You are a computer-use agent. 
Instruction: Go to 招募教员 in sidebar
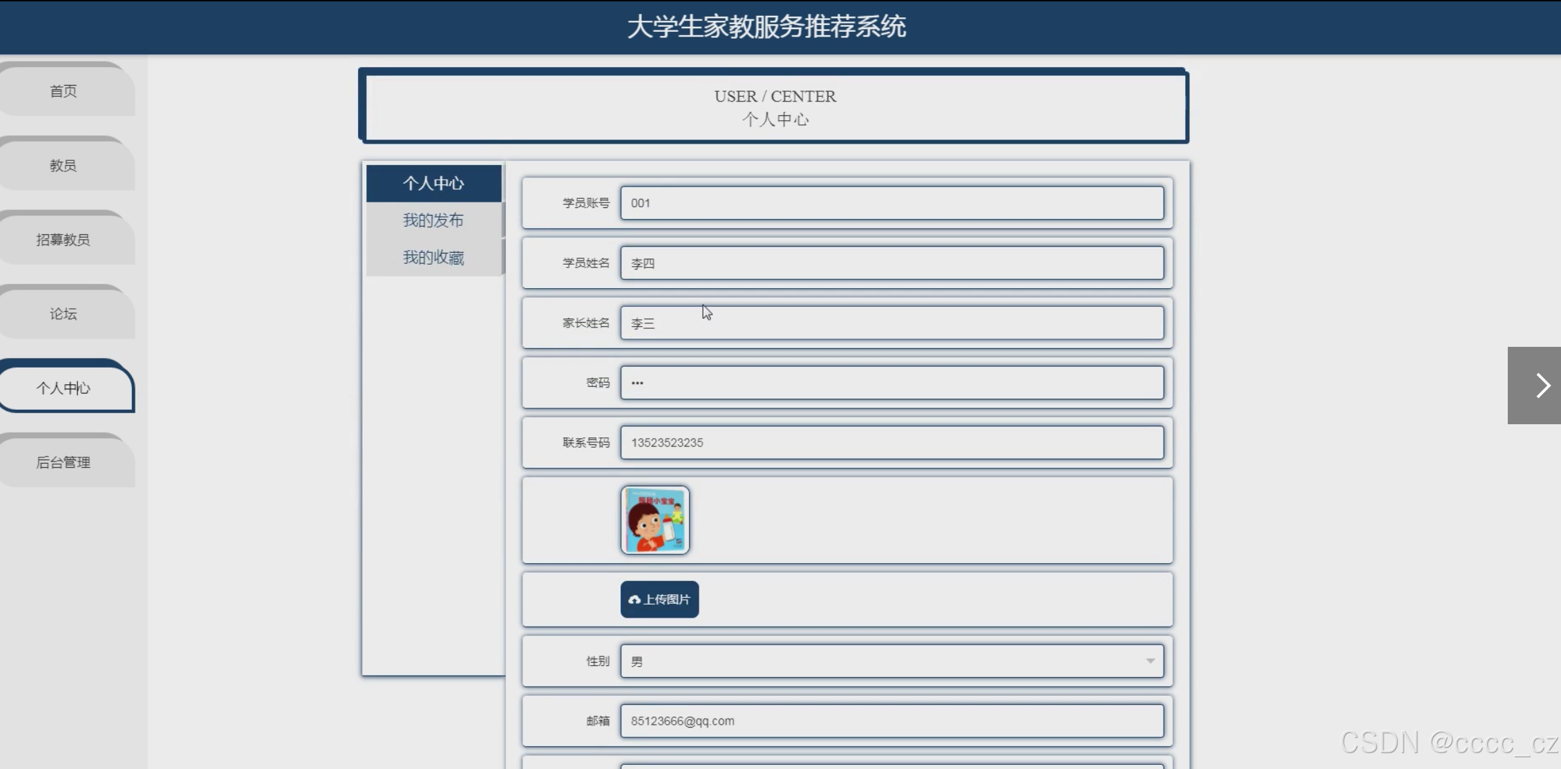coord(64,240)
